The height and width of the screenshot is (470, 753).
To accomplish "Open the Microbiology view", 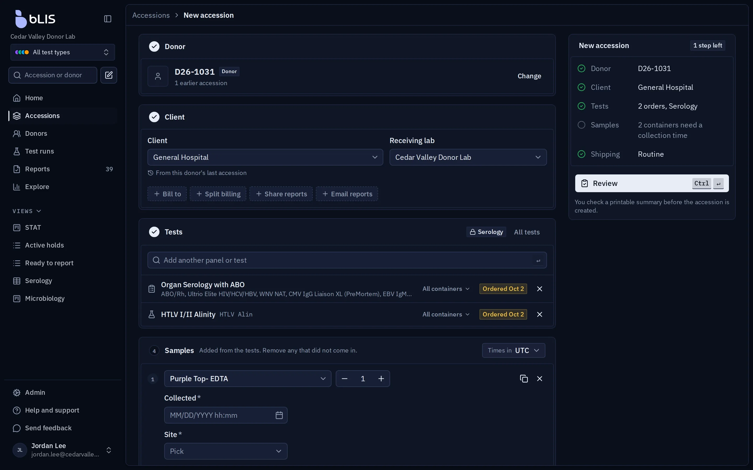I will [62, 298].
